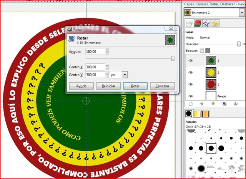Select the highlighted Circle (17) brush
Viewport: 246px width, 179px height.
[x=211, y=148]
